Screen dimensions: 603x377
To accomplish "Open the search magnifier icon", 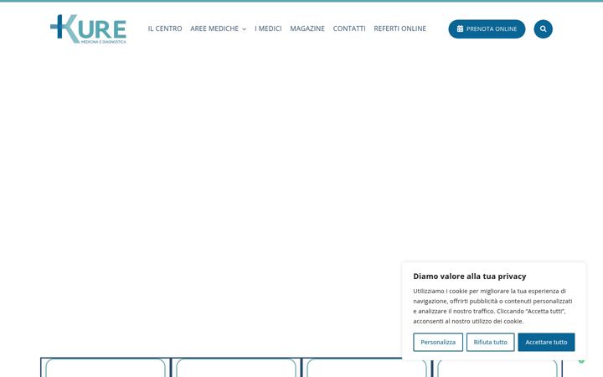I will pos(543,28).
